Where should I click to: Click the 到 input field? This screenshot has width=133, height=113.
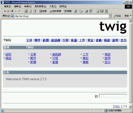(113, 96)
